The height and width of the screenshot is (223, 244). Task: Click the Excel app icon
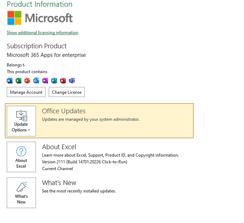click(x=18, y=81)
